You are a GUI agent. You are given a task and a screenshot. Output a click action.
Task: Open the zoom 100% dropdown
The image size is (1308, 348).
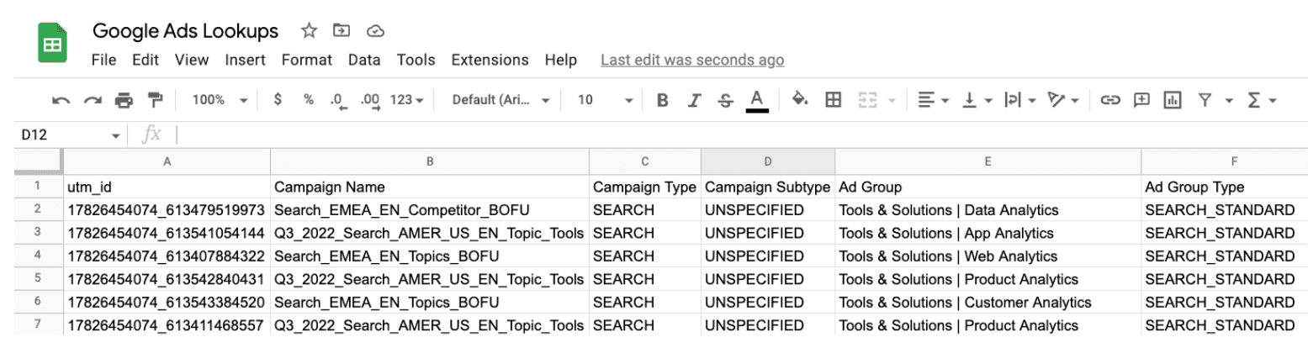pyautogui.click(x=220, y=100)
